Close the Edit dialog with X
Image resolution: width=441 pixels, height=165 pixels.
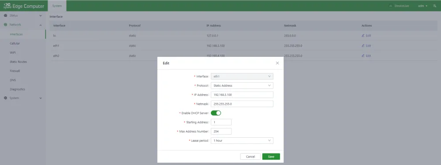[277, 63]
